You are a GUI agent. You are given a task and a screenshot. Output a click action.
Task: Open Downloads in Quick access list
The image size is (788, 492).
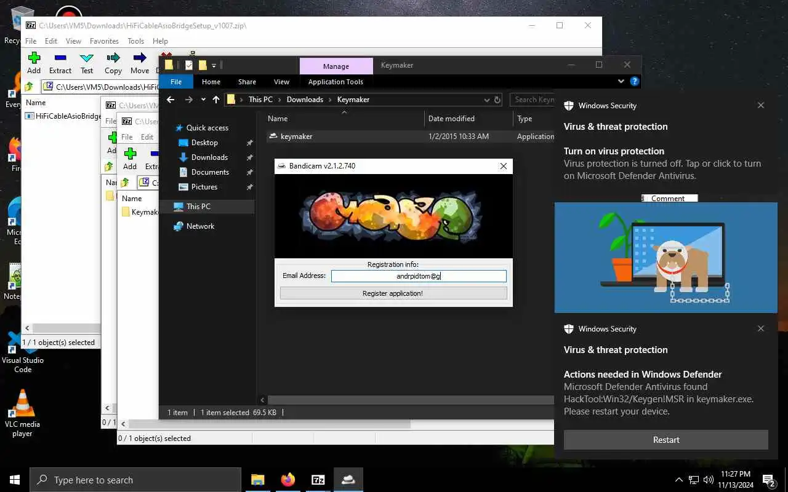(209, 157)
